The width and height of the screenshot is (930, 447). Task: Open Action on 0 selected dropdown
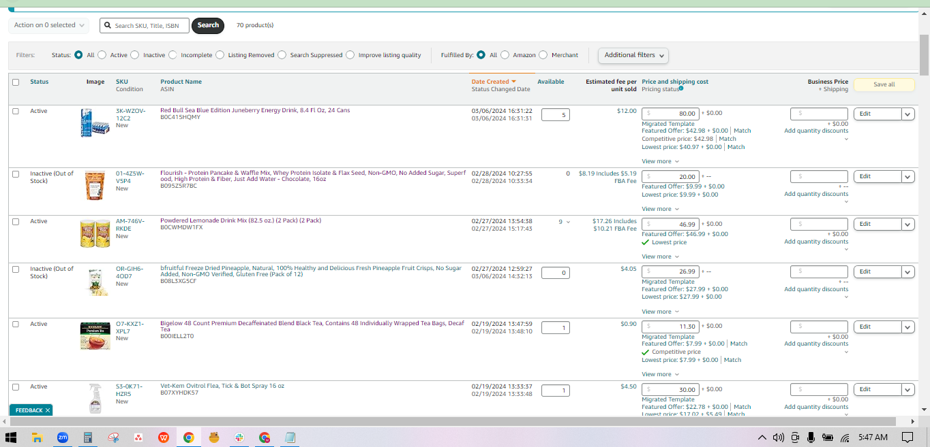point(49,25)
